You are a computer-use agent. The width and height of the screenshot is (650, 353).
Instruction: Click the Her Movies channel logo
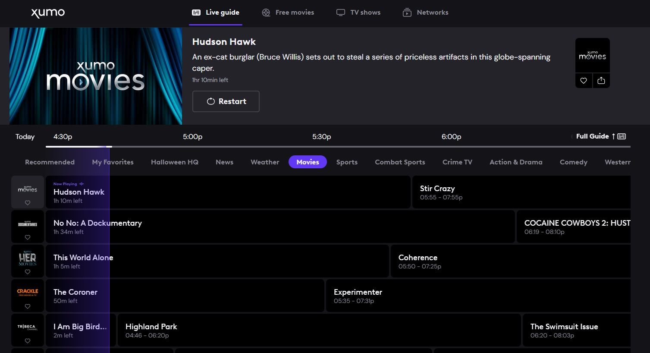coord(28,258)
